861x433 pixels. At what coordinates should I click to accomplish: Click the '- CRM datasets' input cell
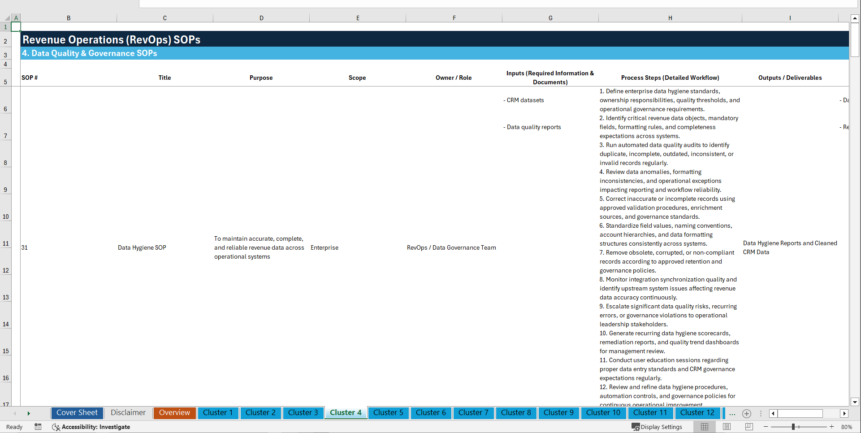524,100
